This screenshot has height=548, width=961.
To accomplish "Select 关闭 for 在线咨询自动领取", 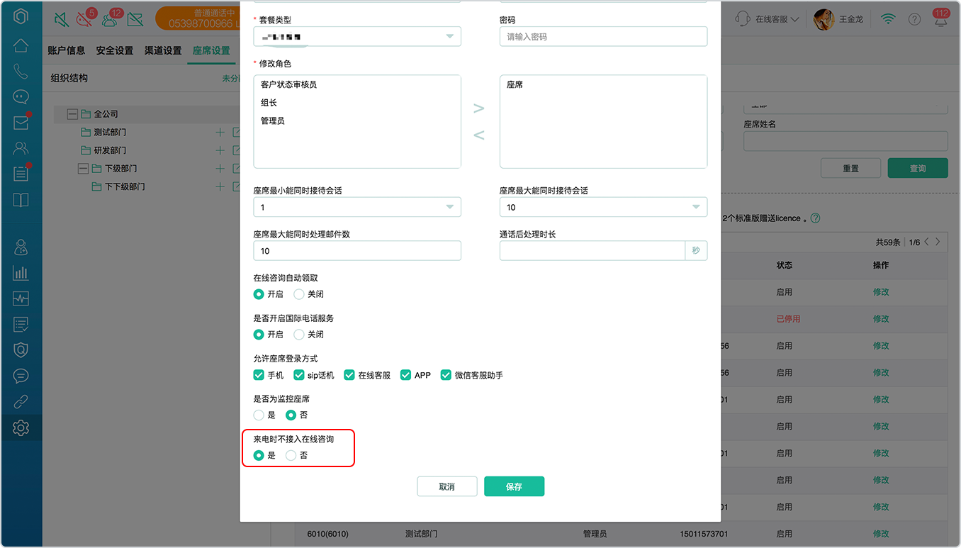I will [299, 293].
